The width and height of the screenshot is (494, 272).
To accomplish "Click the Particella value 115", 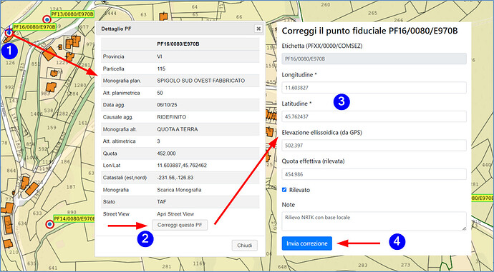I will [x=161, y=69].
